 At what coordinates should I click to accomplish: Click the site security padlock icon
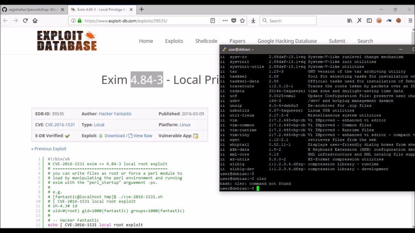point(80,21)
